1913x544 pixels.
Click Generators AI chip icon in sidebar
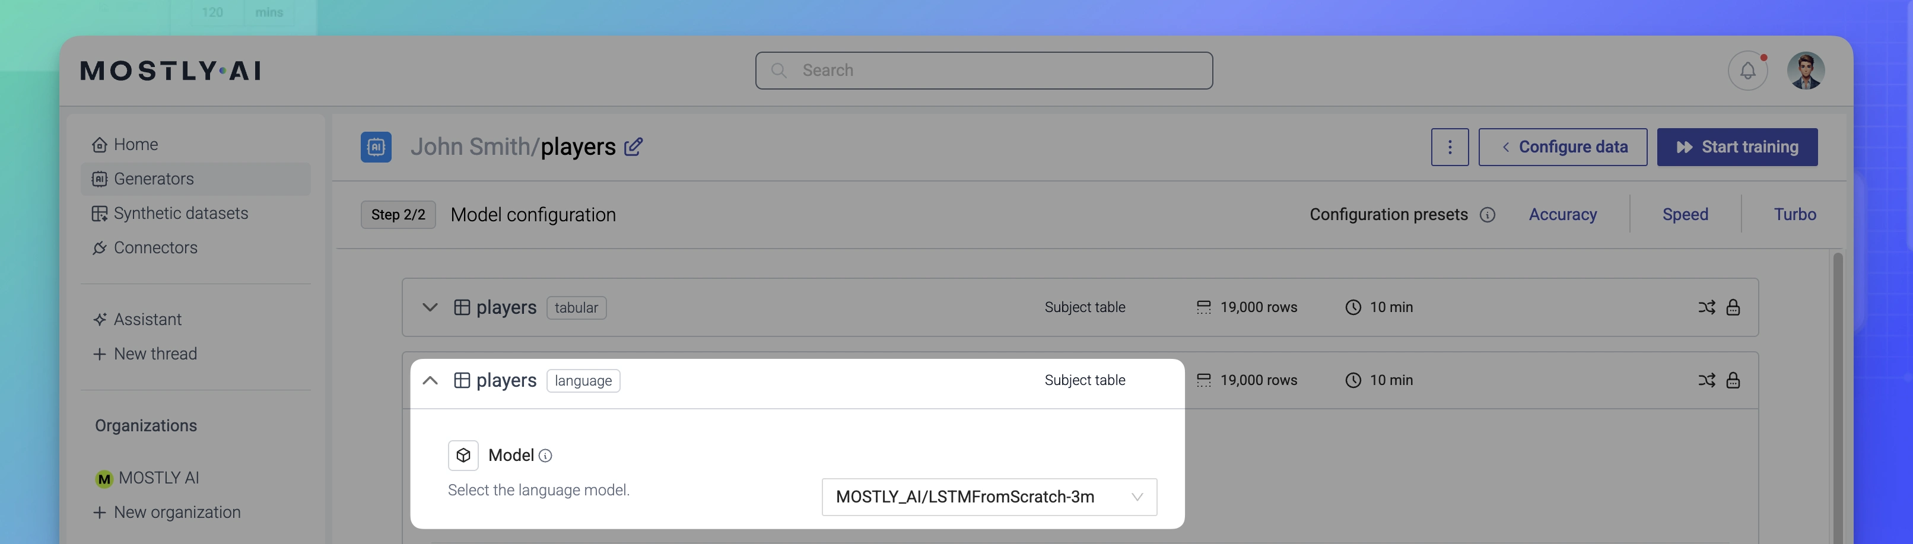(100, 179)
